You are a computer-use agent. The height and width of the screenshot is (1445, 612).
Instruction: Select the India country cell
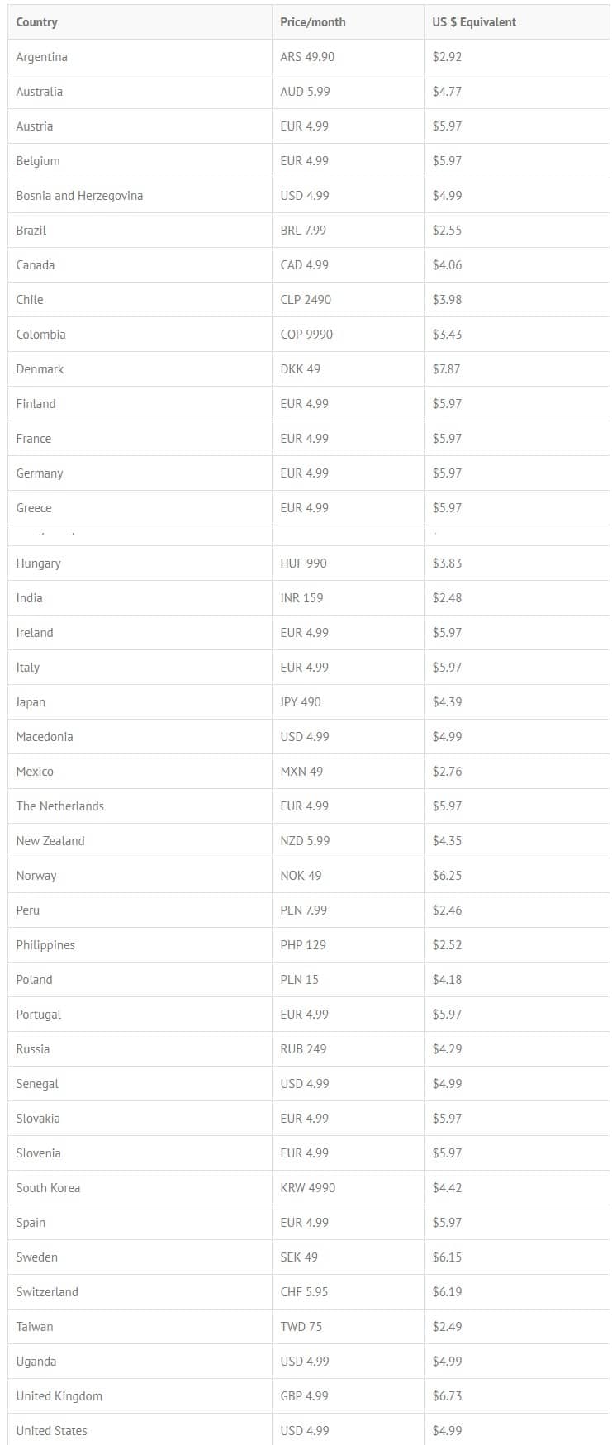pos(140,598)
